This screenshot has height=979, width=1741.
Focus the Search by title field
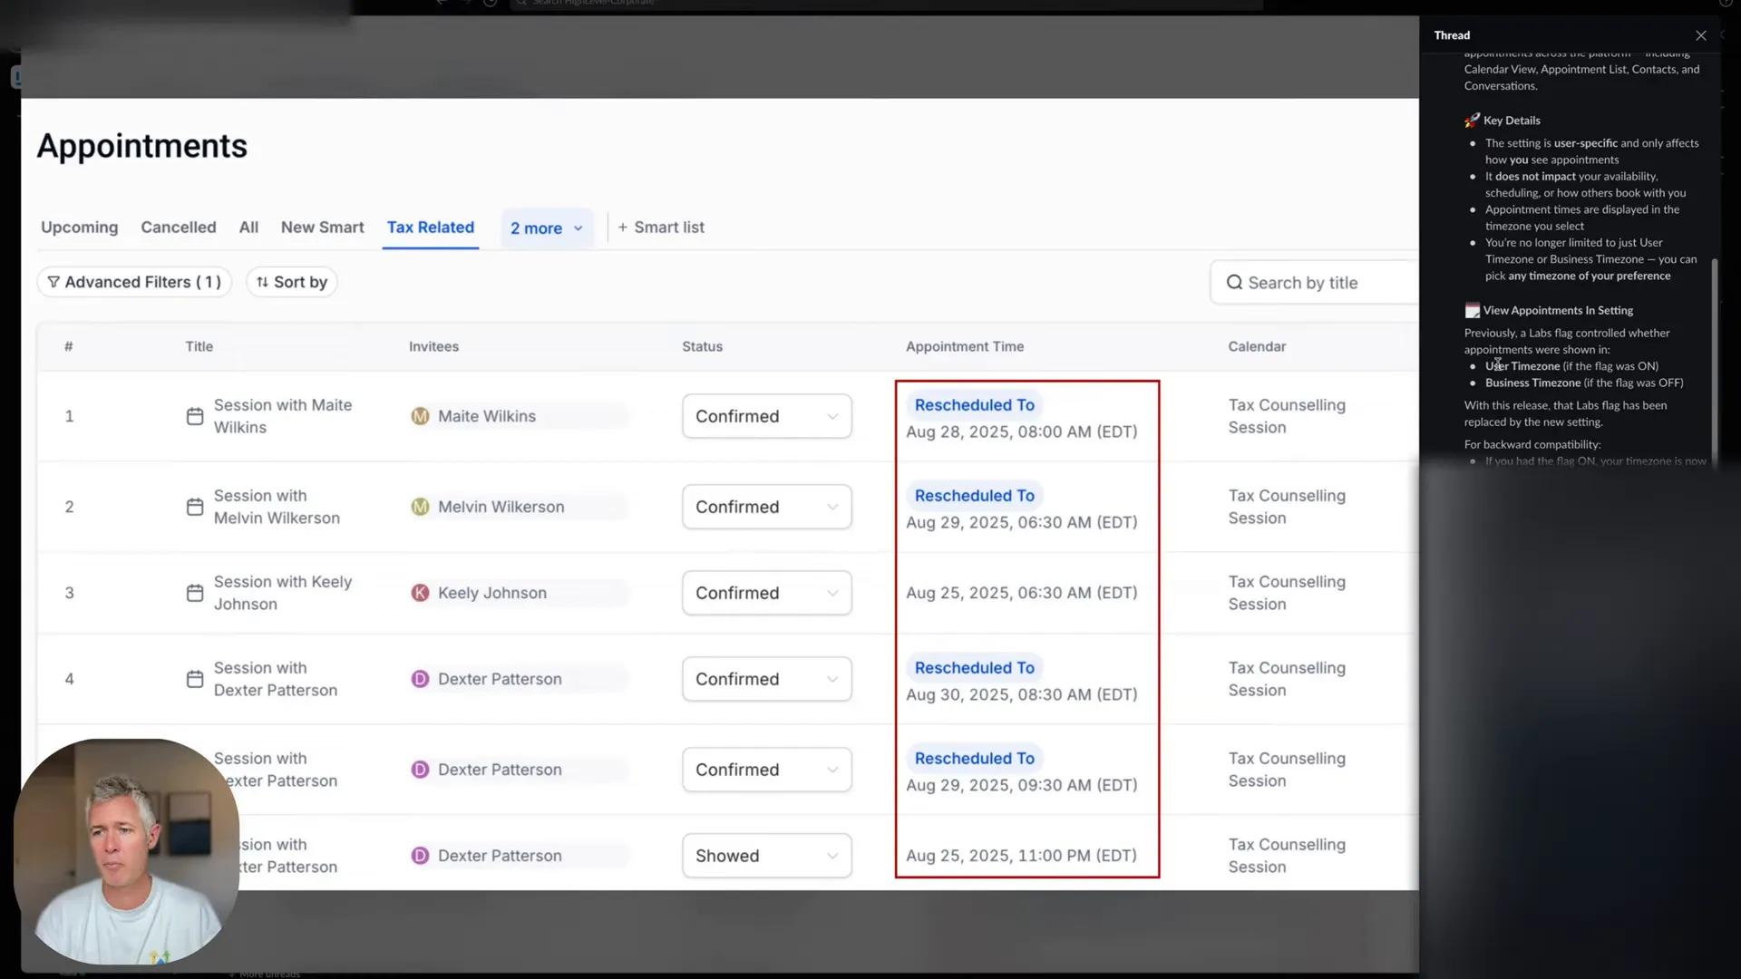(1315, 283)
